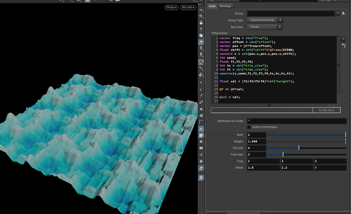
Task: Select the group selection arrow icon
Action: [x=344, y=13]
